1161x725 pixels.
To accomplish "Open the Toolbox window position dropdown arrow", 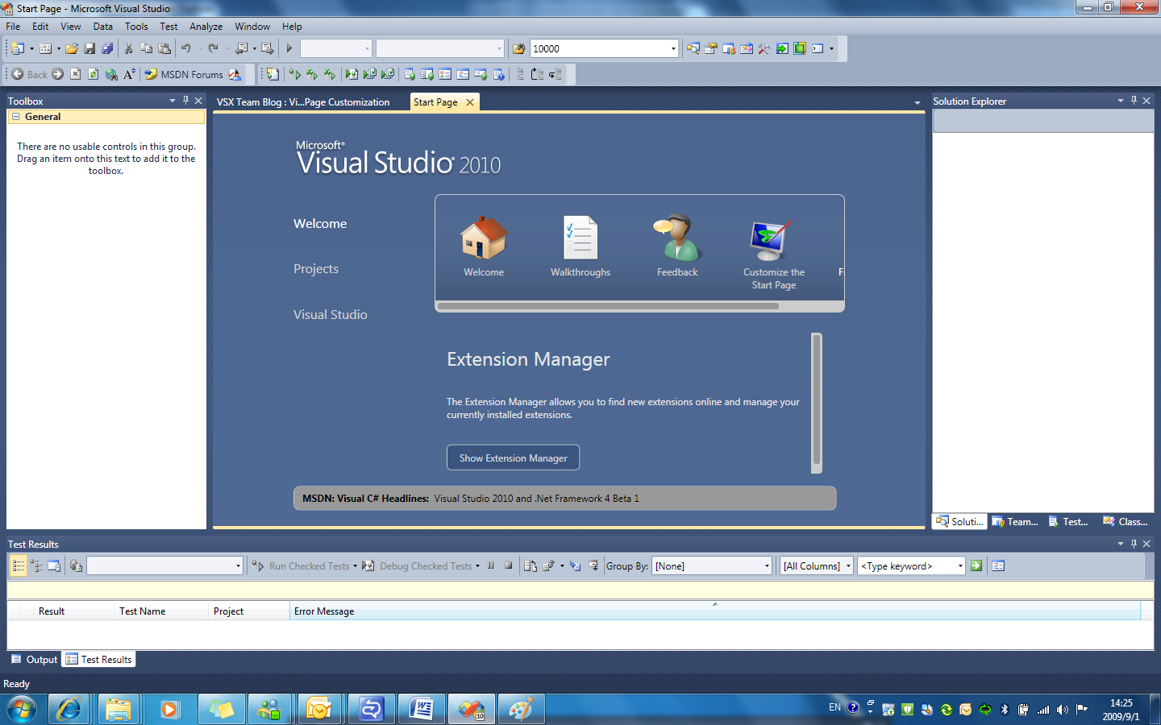I will point(173,101).
